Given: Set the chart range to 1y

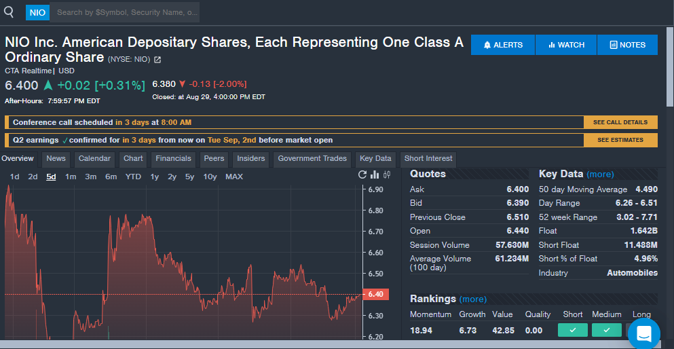Looking at the screenshot, I should coord(154,177).
